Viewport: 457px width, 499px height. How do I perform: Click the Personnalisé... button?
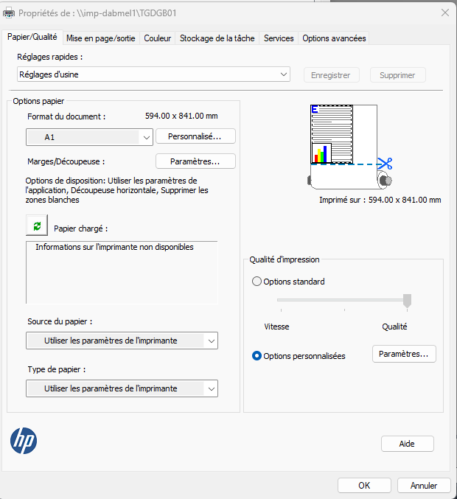[195, 136]
